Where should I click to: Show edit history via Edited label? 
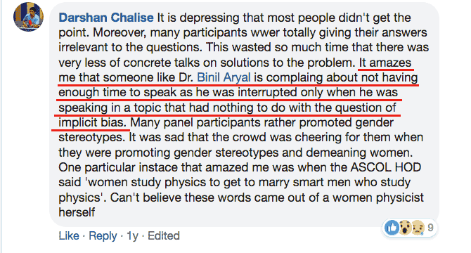pos(164,236)
